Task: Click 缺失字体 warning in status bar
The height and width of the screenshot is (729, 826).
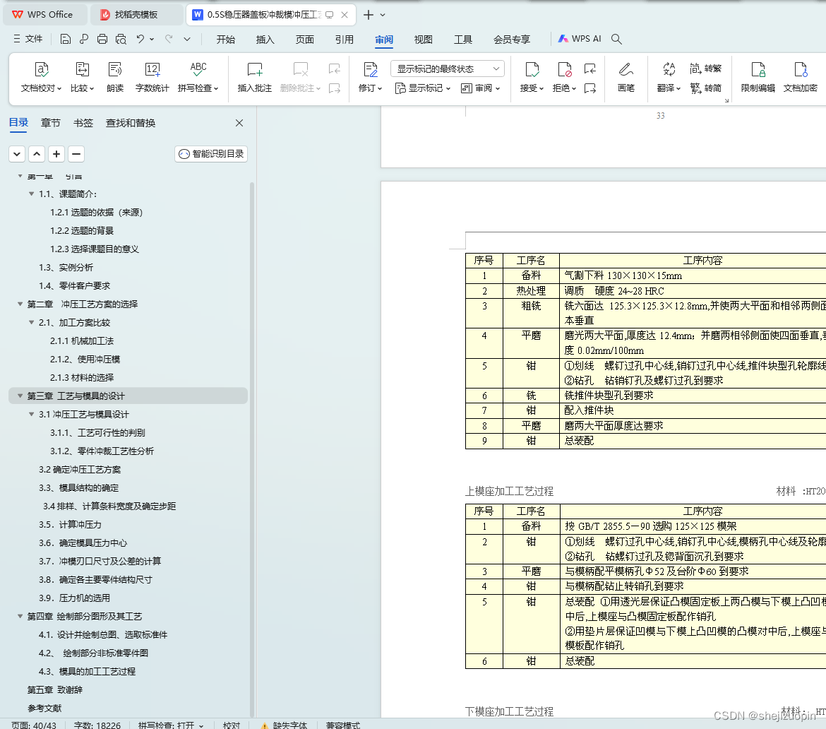Action: [x=285, y=725]
